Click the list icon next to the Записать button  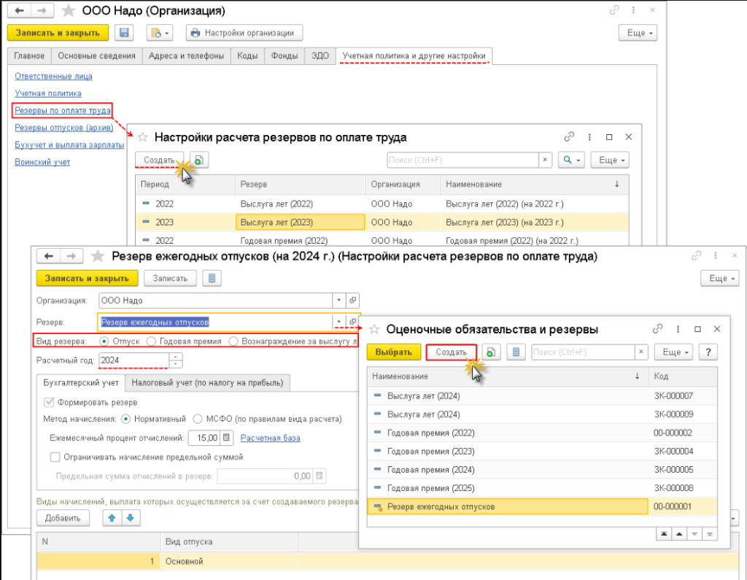pyautogui.click(x=212, y=278)
